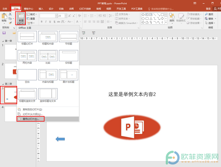
Task: Open the 形状效果 (Shape Effects) dropdown
Action: 194,23
